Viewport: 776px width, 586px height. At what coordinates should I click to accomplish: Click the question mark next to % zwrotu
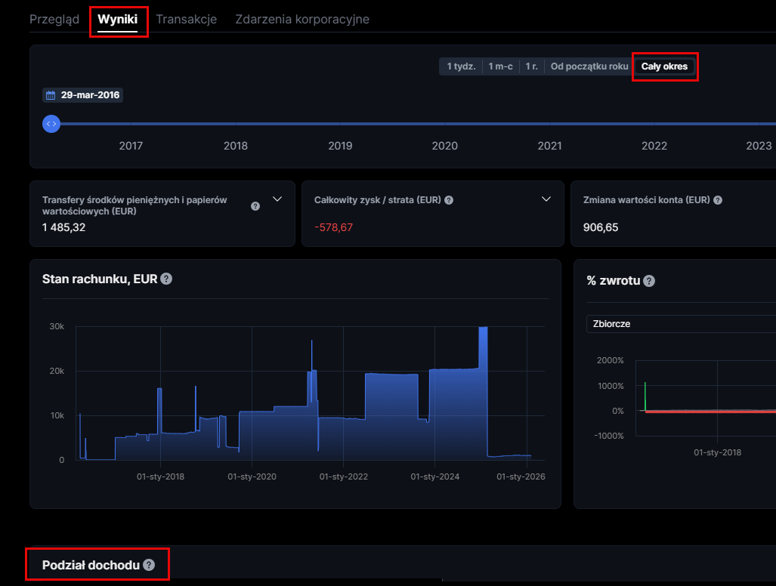[x=649, y=280]
